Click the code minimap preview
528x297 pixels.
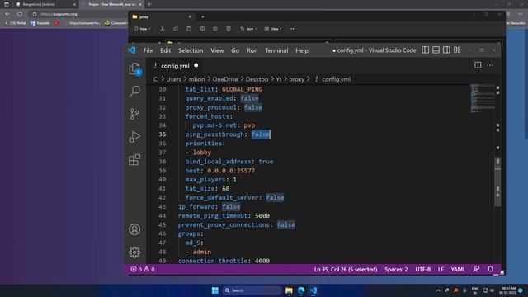(x=482, y=98)
